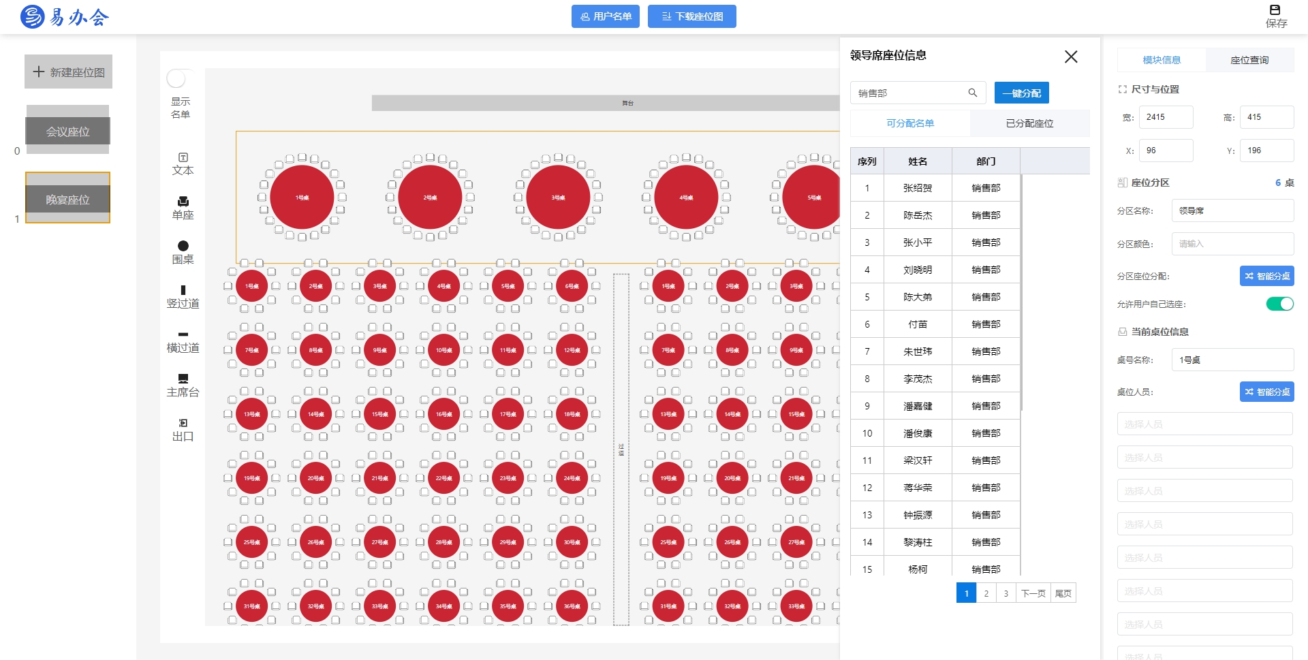This screenshot has height=660, width=1308.
Task: Click the Y position field 196
Action: 1266,151
